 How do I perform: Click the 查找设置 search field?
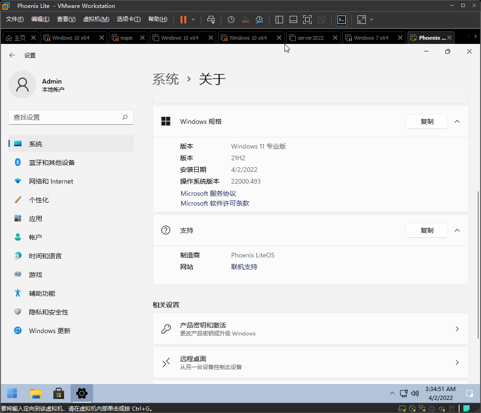pos(66,117)
